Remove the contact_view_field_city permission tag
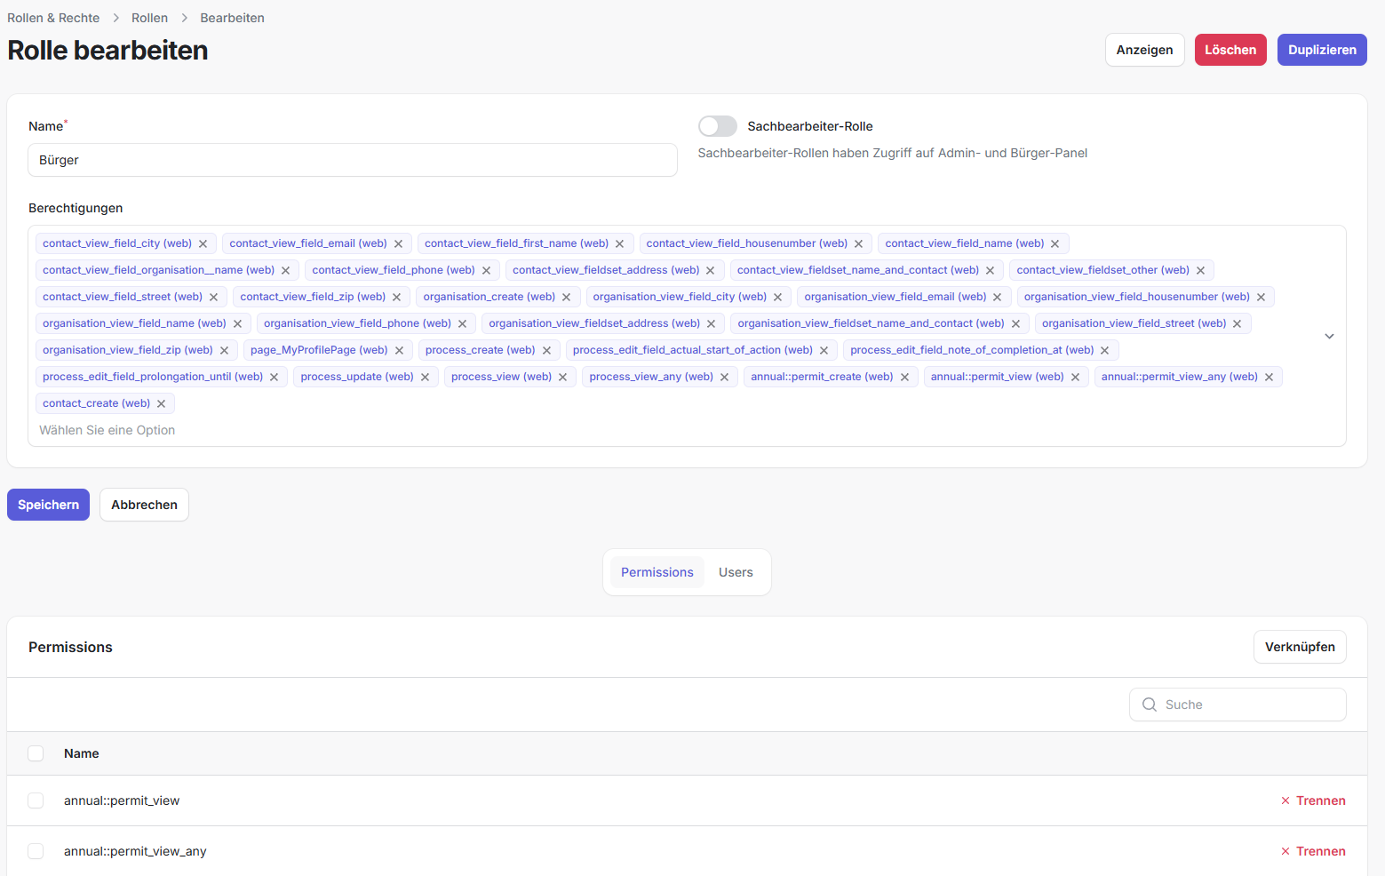Screen dimensions: 1385x876 (x=203, y=243)
